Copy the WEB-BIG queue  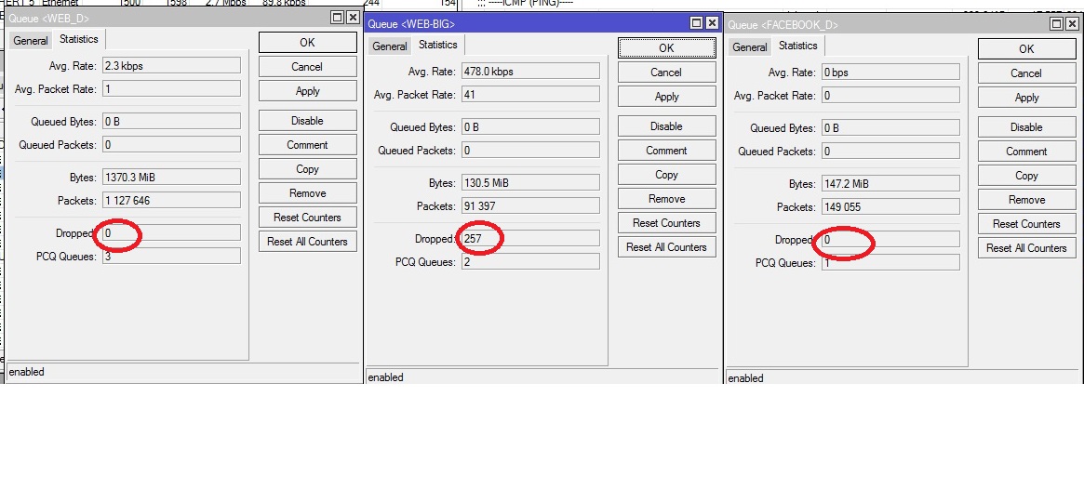click(666, 175)
